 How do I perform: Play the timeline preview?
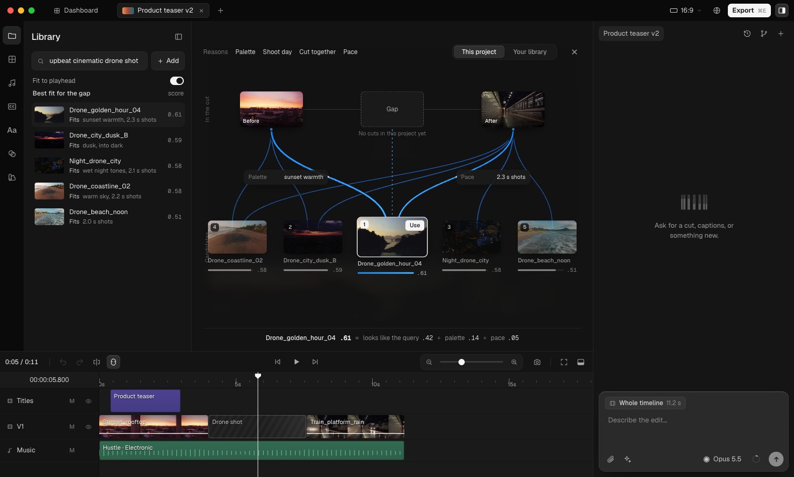tap(297, 362)
